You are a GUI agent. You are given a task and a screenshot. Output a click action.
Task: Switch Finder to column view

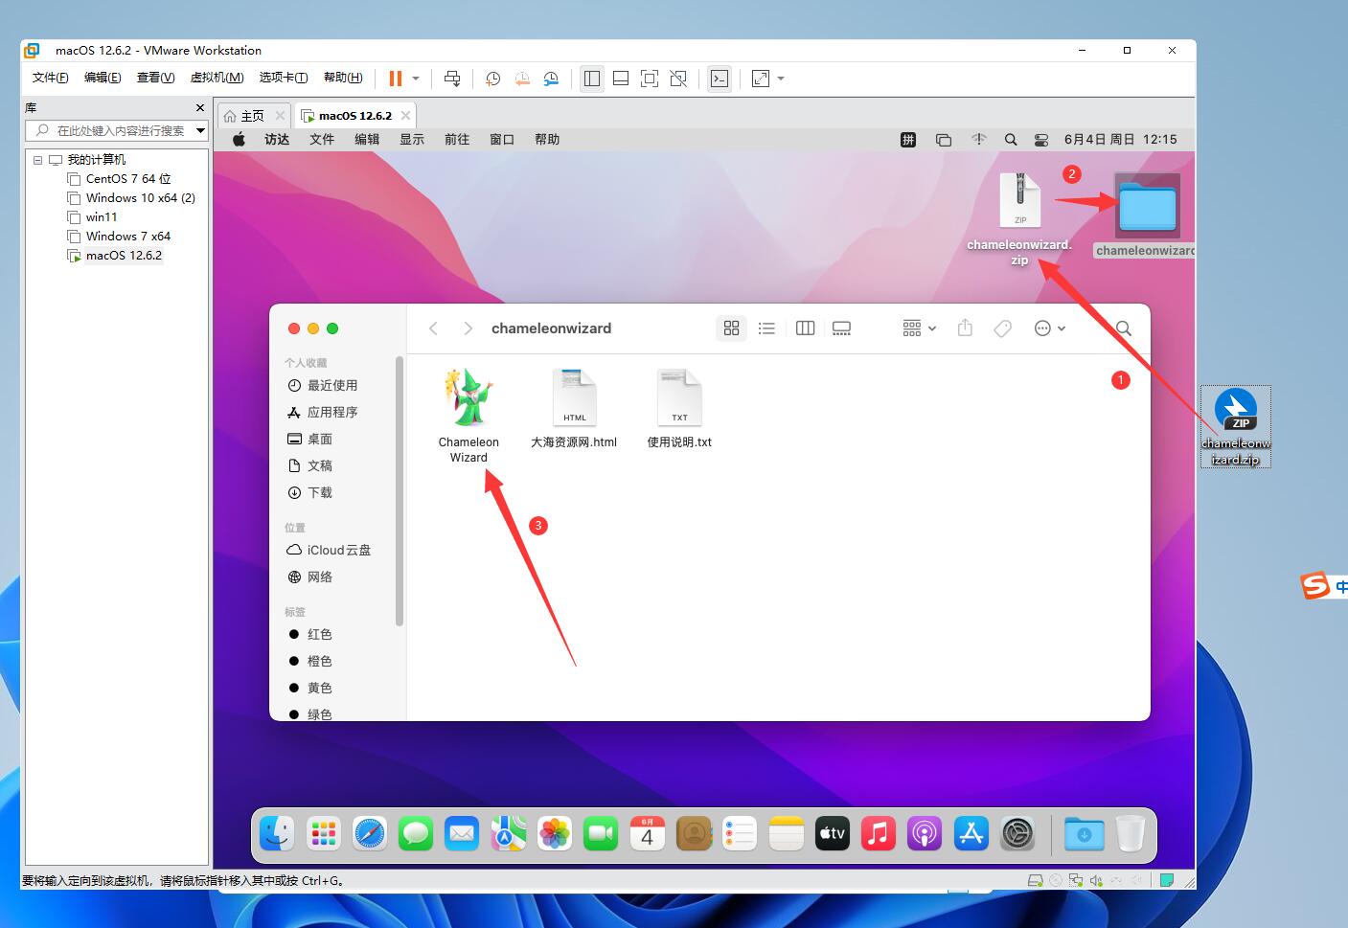coord(805,328)
